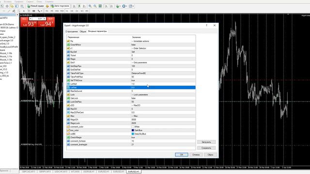Click the 'Загрузить' load button
310x174 pixels.
(206, 142)
